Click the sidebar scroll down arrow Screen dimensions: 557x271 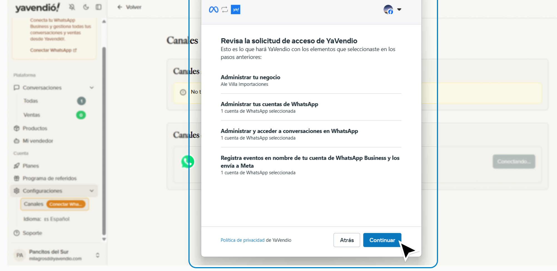104,239
